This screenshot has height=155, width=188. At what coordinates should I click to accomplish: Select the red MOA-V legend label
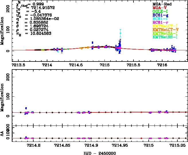(x=160, y=8)
